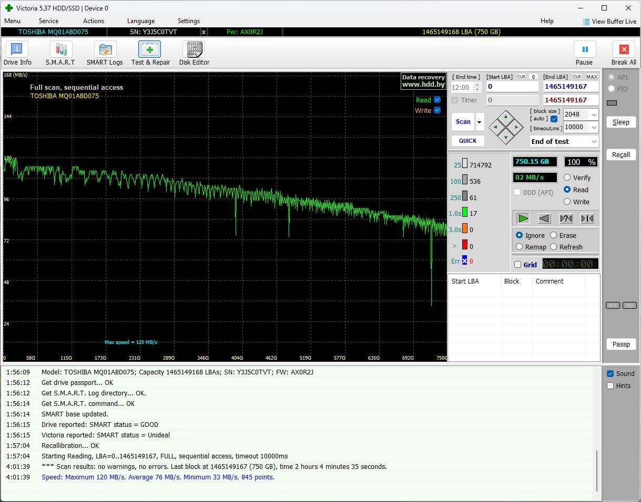Pause the running scan
This screenshot has width=641, height=502.
click(584, 54)
